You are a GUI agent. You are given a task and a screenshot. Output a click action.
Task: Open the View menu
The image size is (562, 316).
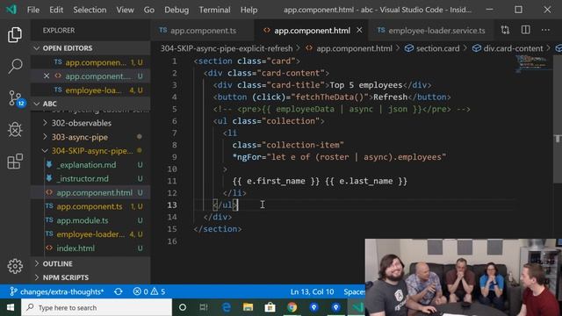pyautogui.click(x=125, y=10)
